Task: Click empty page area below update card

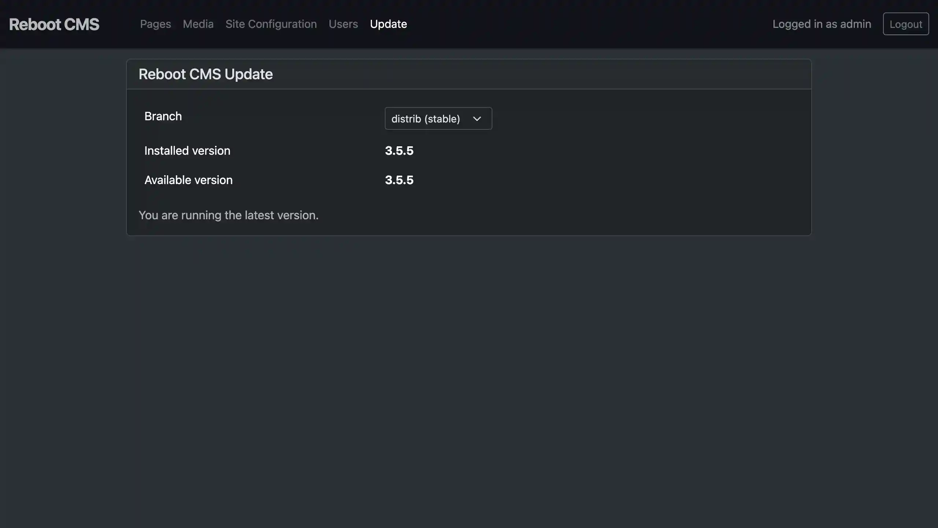Action: click(469, 367)
